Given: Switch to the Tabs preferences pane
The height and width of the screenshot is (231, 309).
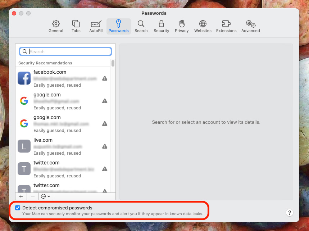Looking at the screenshot, I should (x=76, y=26).
